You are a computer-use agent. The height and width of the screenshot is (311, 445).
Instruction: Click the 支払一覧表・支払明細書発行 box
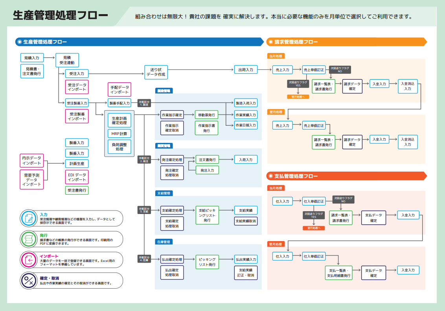click(338, 273)
